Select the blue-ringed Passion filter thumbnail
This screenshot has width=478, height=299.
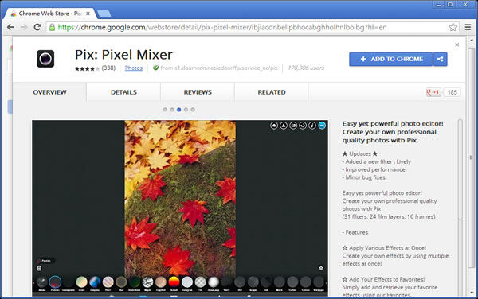pos(55,282)
